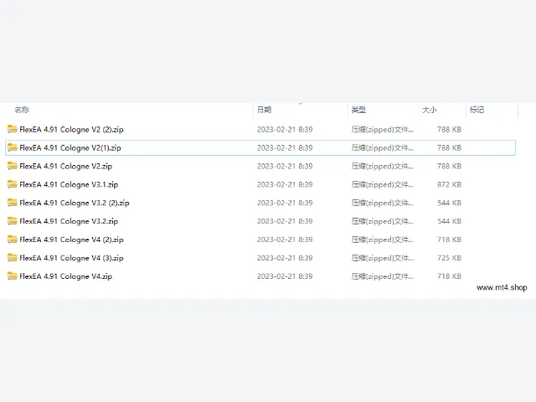
Task: Sort by the 日期 column header
Action: coord(265,110)
